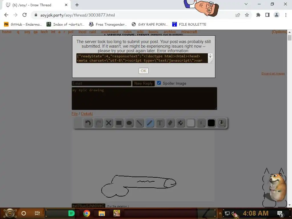292x219 pixels.
Task: Click the browser forward arrow
Action: [x=15, y=15]
